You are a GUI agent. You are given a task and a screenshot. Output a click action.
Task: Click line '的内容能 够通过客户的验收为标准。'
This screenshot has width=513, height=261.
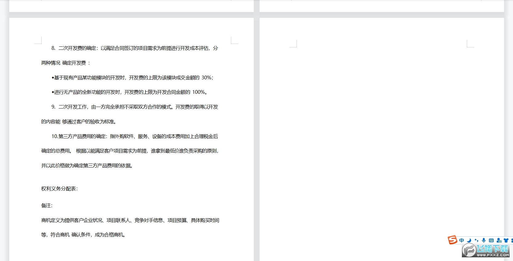[79, 122]
